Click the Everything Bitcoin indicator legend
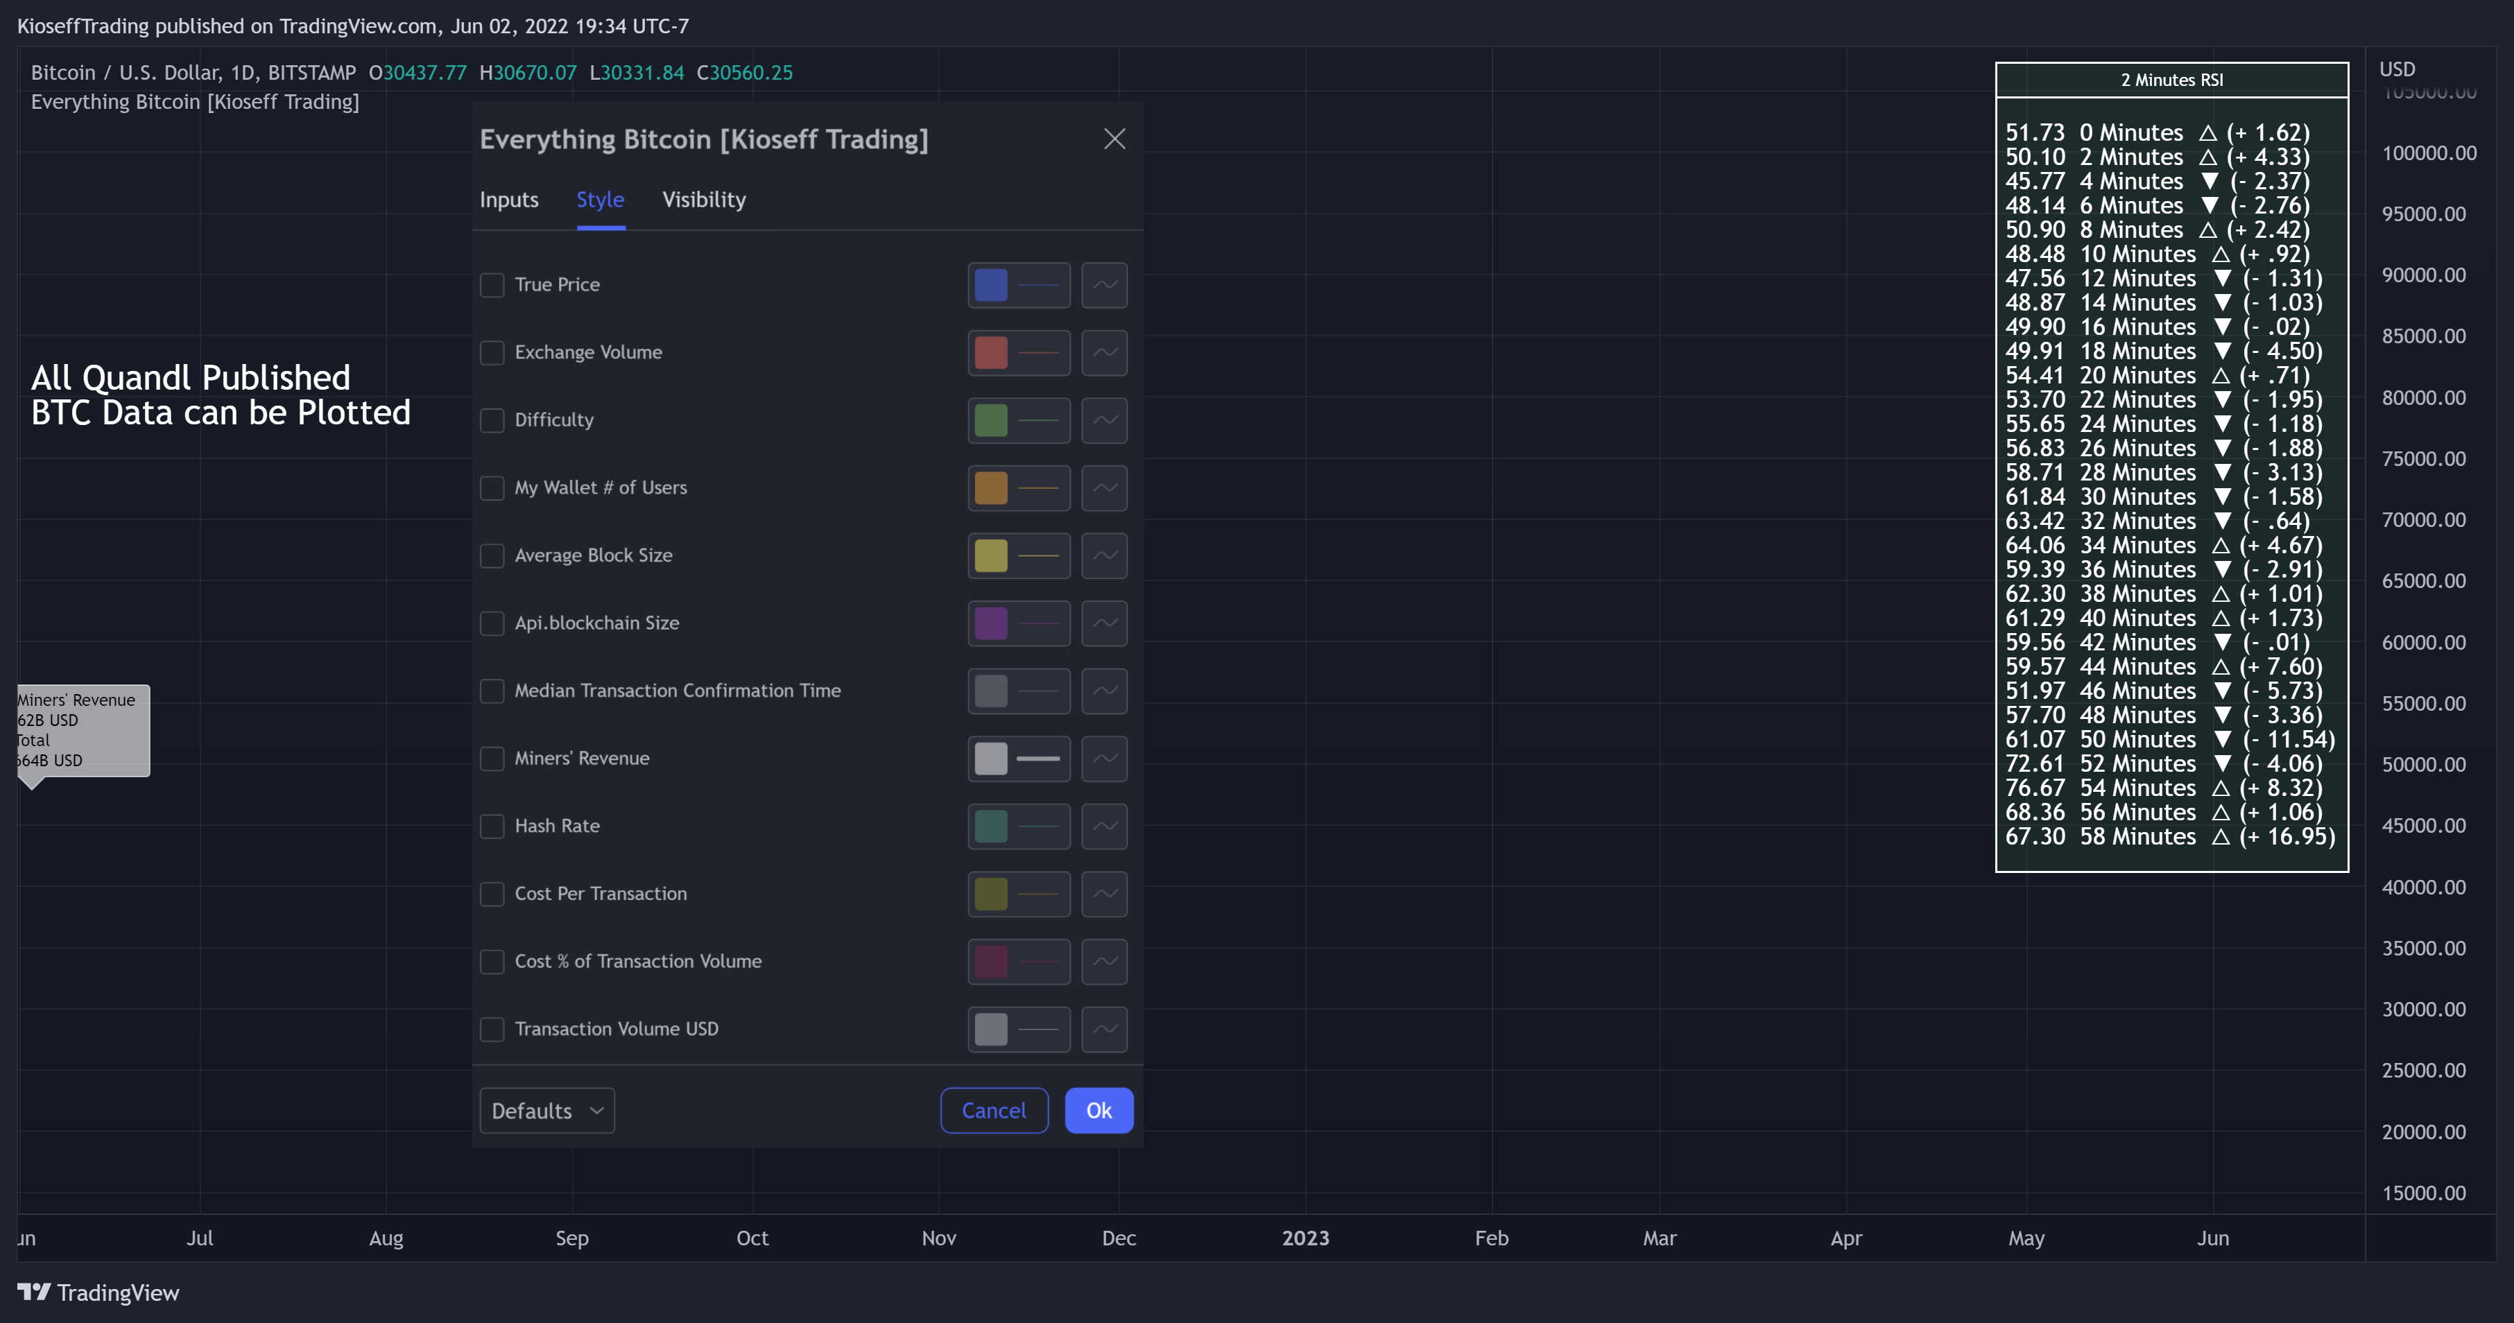2514x1323 pixels. click(x=194, y=101)
